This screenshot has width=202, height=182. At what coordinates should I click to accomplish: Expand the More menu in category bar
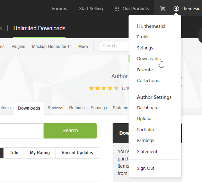[83, 46]
